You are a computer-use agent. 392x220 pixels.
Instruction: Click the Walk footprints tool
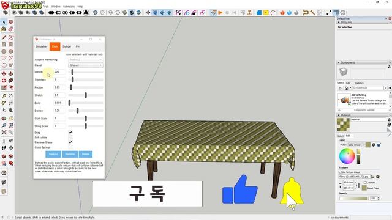point(4,148)
